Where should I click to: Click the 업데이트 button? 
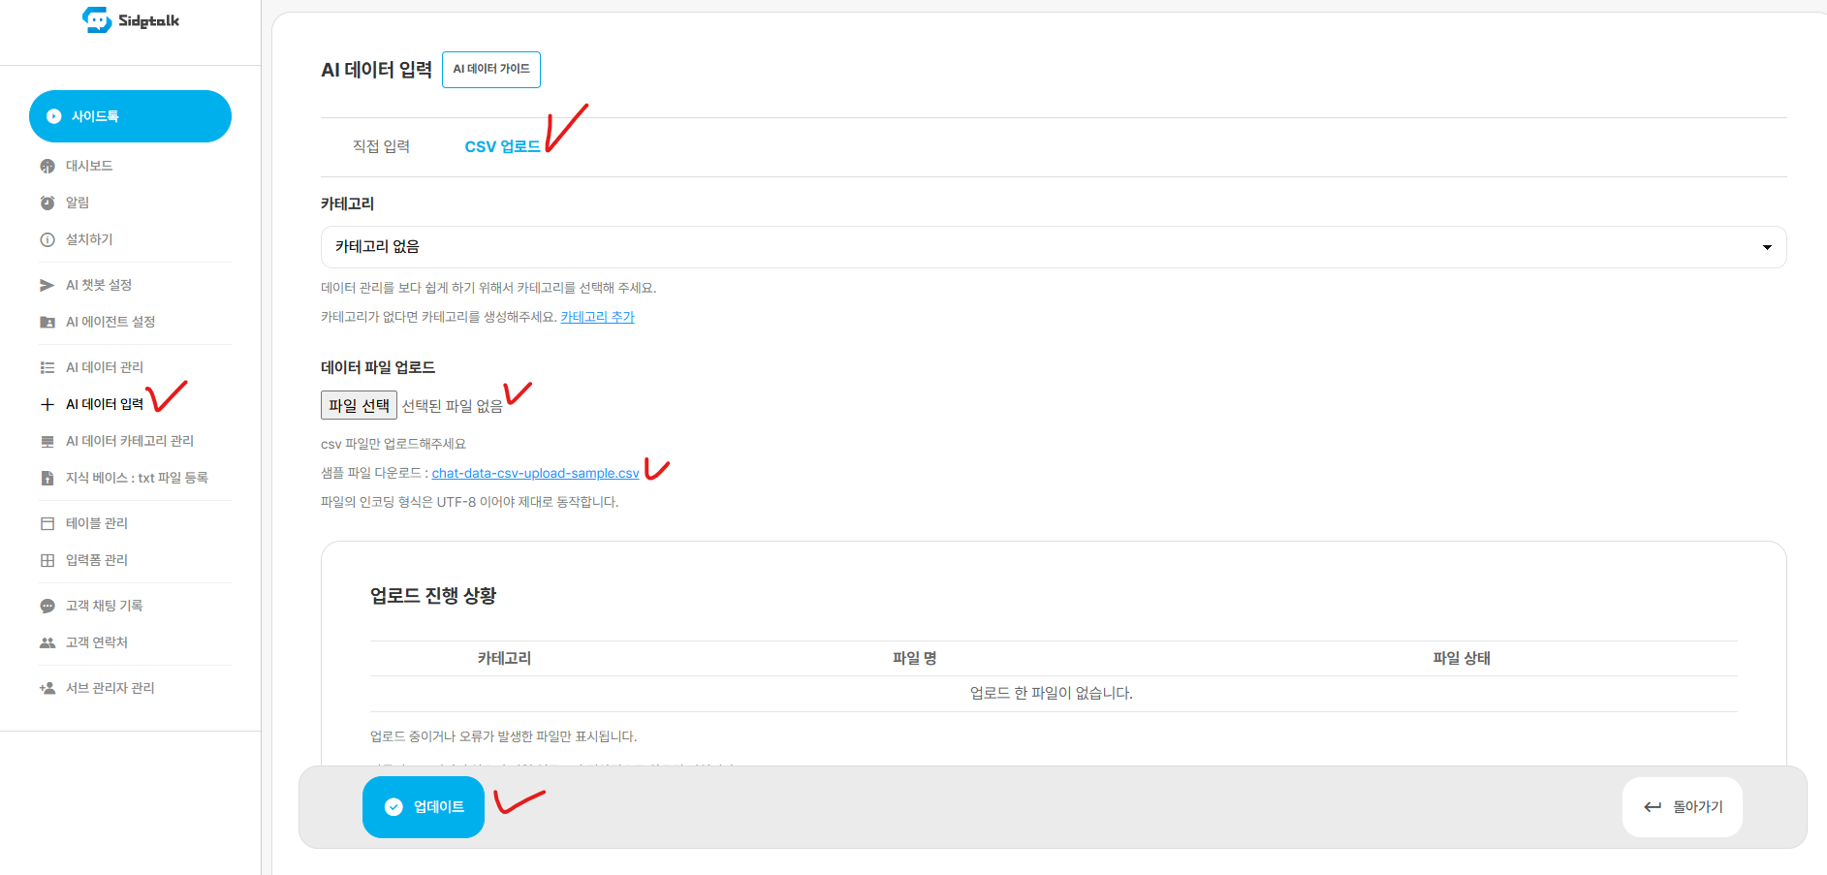click(424, 807)
